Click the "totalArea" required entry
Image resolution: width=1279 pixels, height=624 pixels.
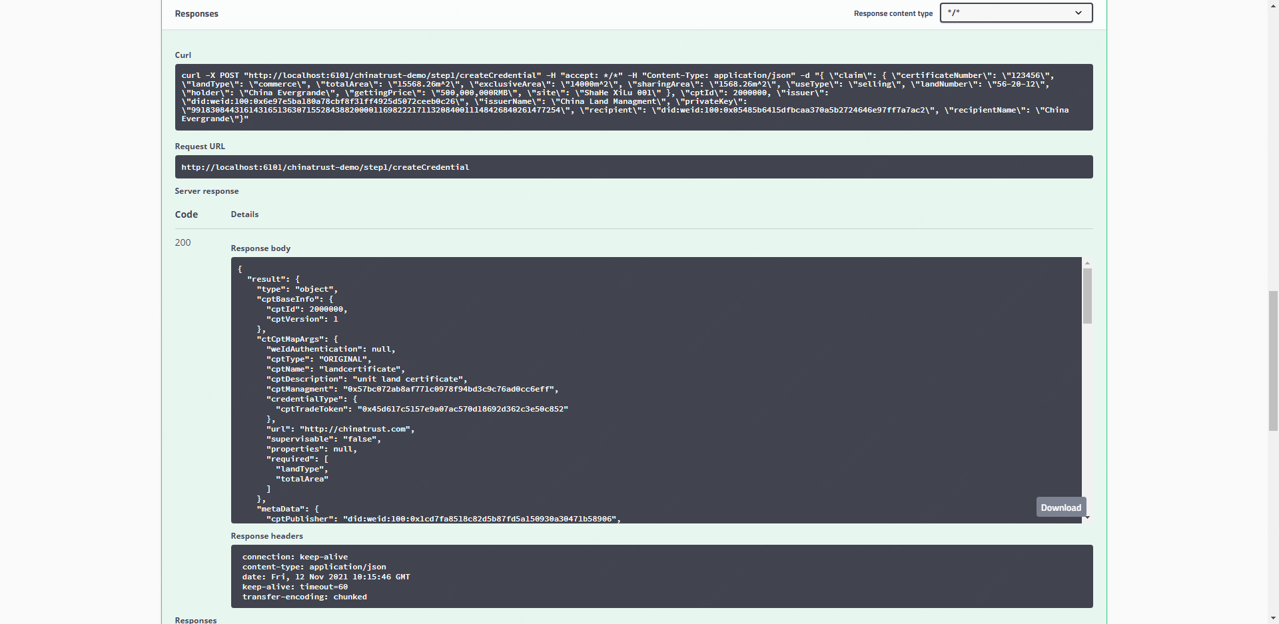(302, 479)
